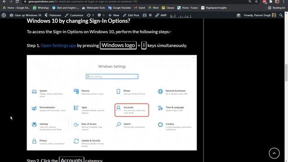
Task: Open the site stats sparkline graph
Action: click(181, 16)
